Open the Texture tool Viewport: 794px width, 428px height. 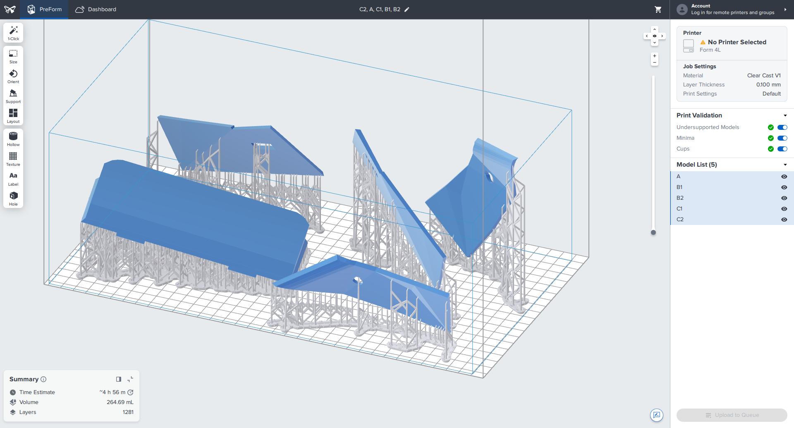(13, 159)
